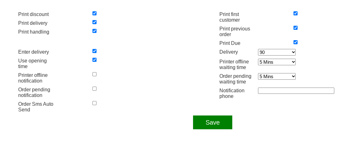Disable the Print Due checkbox
The image size is (339, 166).
pyautogui.click(x=295, y=42)
